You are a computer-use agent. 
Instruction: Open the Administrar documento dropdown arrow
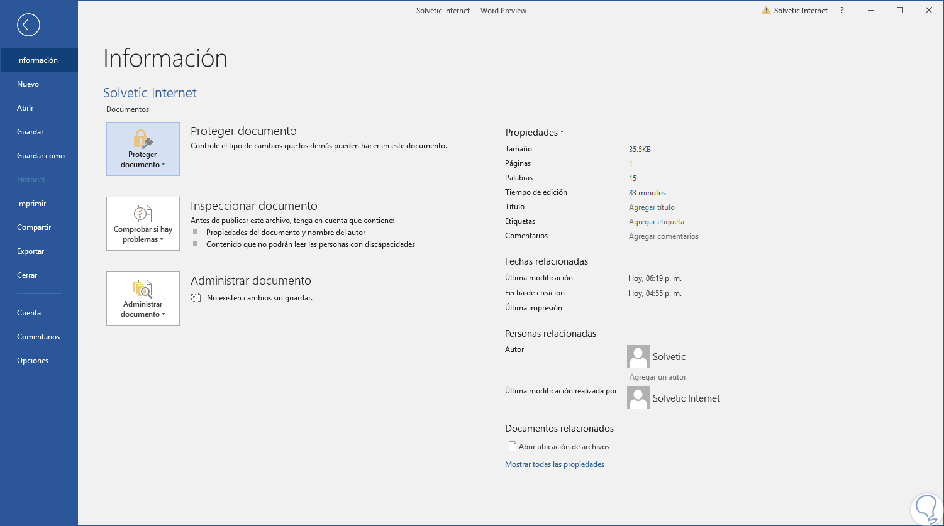(x=163, y=315)
